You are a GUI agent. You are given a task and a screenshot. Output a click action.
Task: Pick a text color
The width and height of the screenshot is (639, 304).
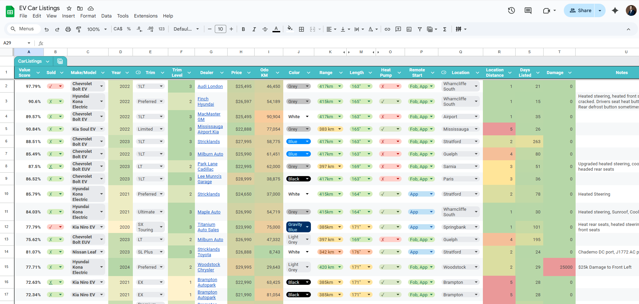[276, 29]
